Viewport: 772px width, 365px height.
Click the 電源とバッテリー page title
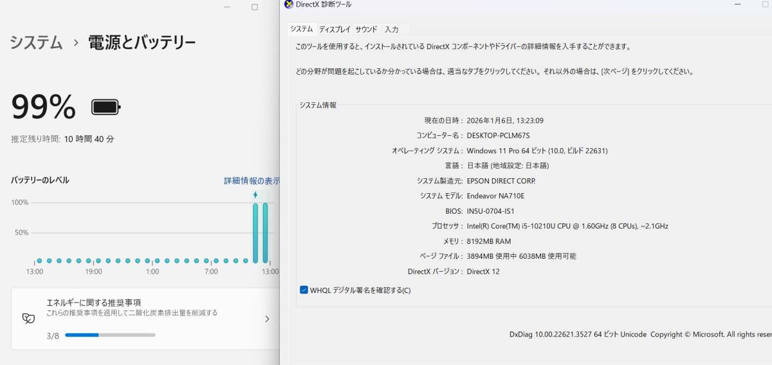[x=142, y=43]
